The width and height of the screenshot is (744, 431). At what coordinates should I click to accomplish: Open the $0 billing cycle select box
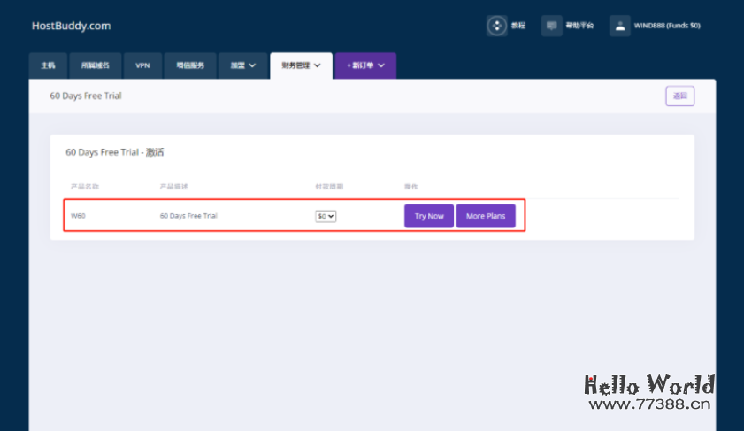pos(326,216)
